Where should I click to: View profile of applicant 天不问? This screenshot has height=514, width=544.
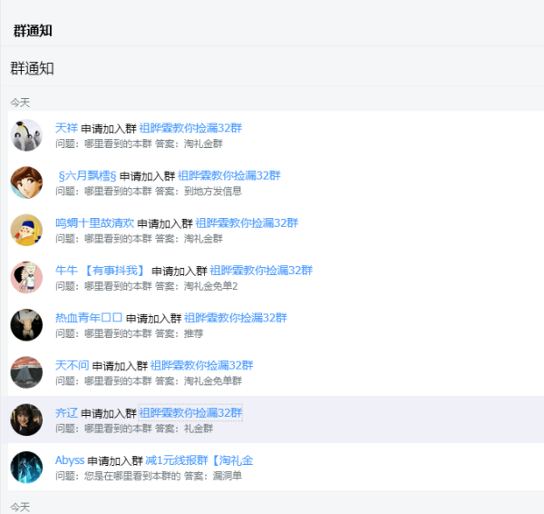[x=73, y=366]
